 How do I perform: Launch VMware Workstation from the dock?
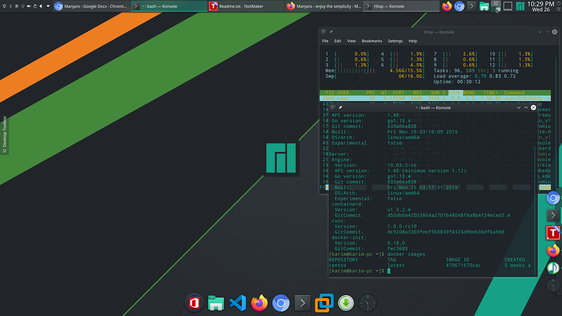(x=324, y=303)
